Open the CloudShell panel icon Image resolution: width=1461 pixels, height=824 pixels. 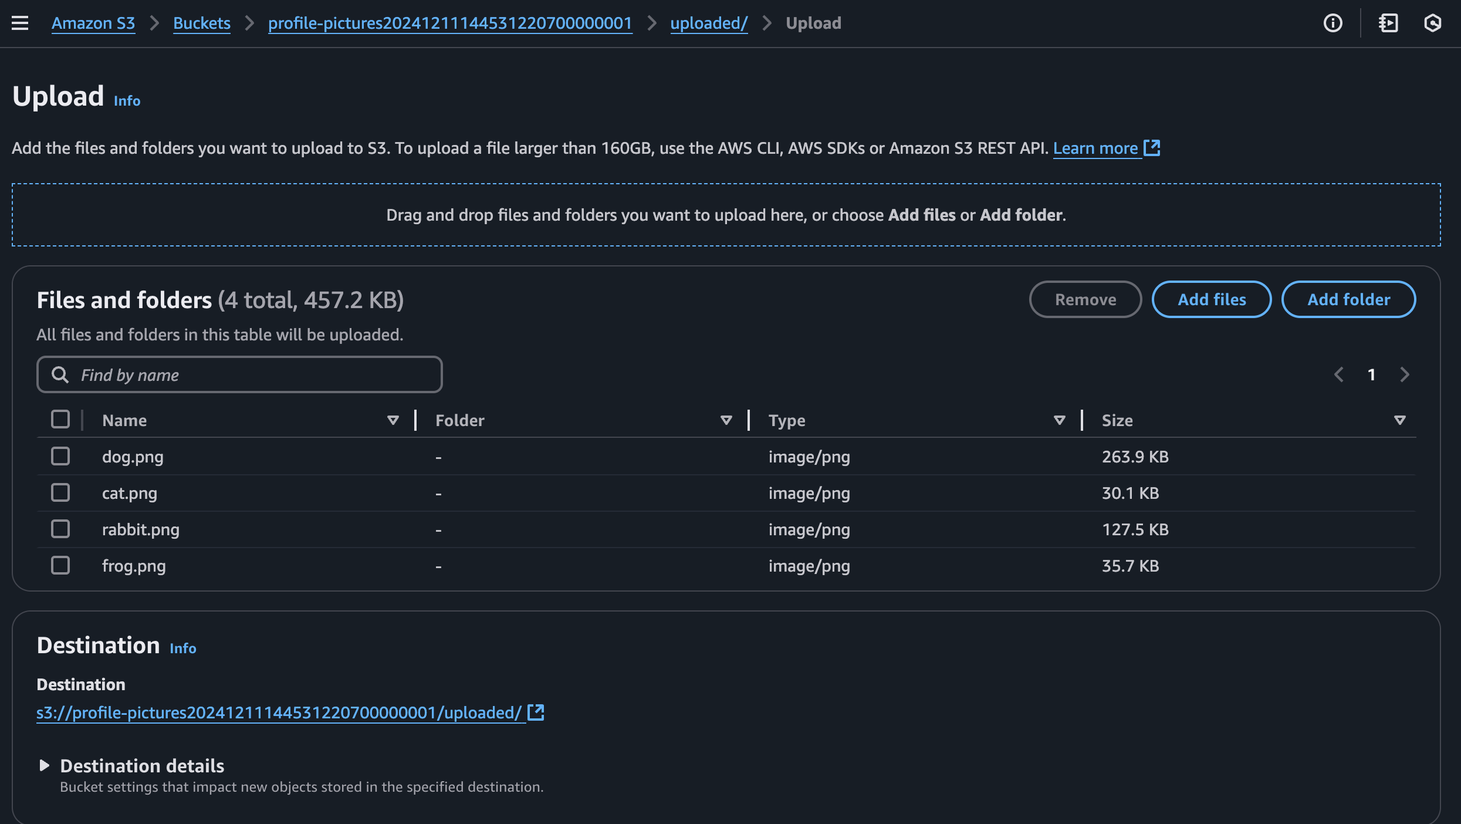(1388, 23)
